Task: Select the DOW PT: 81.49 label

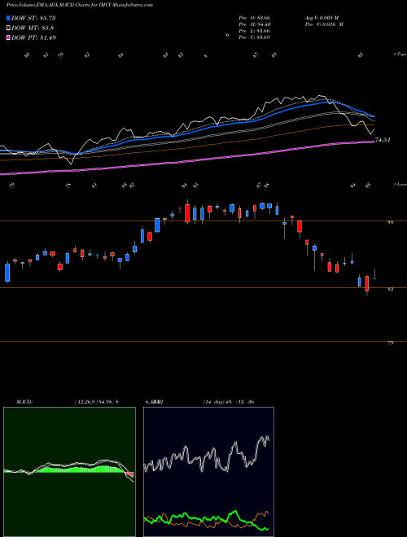Action: (34, 37)
